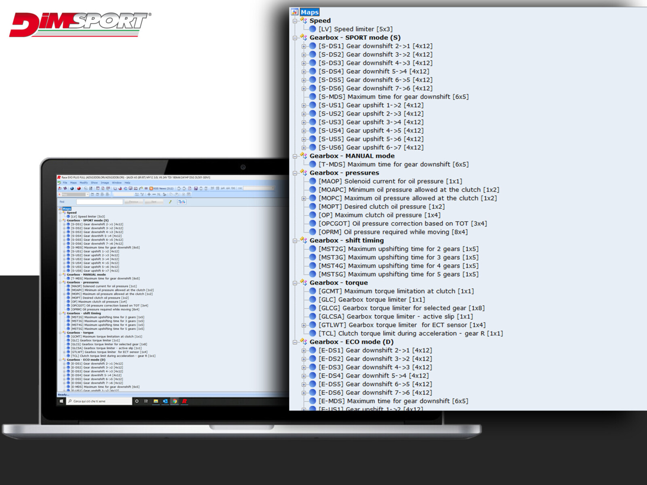
Task: Click the red R Race EVO taskbar icon
Action: 184,401
